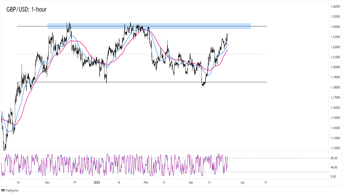Image resolution: width=343 pixels, height=193 pixels.
Task: Click the stochastic oscillator's latest reading
Action: coord(228,157)
